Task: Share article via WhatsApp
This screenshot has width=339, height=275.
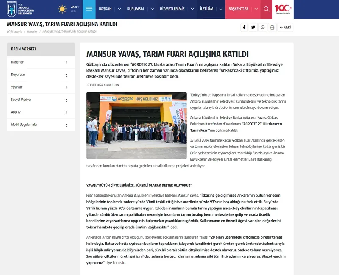Action: pos(263,28)
